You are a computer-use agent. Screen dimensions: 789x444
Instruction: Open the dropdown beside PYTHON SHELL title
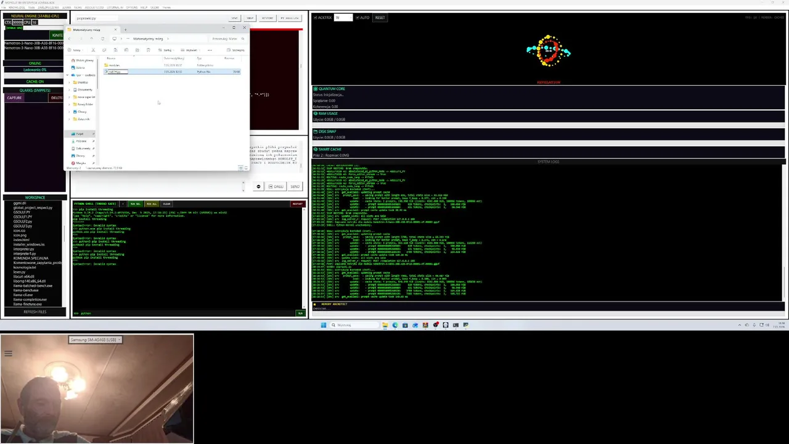pos(123,203)
